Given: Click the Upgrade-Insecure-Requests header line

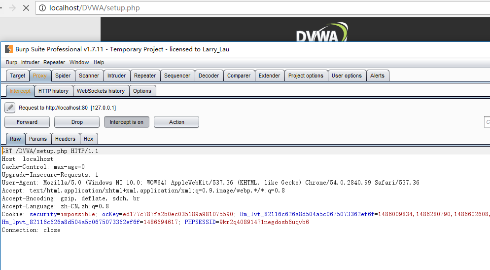Looking at the screenshot, I should tap(50, 175).
